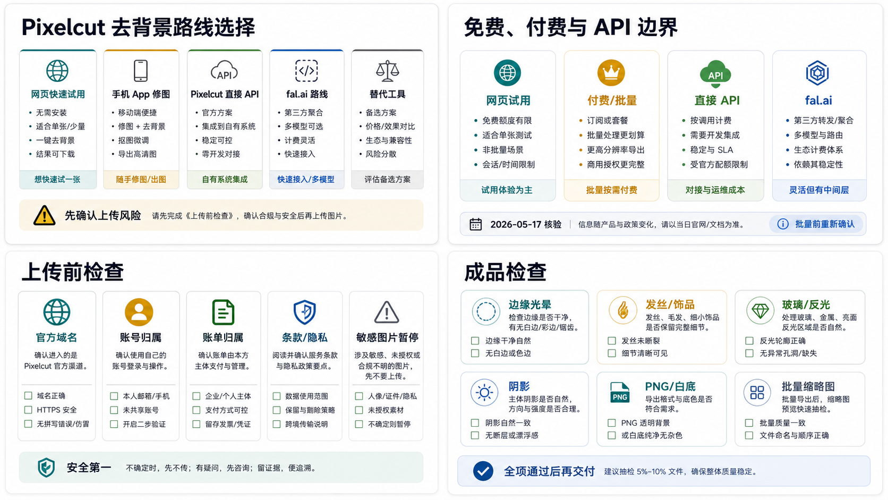Select the cloud API icon above Pixelcut 直接 API
The image size is (888, 500).
(x=224, y=71)
